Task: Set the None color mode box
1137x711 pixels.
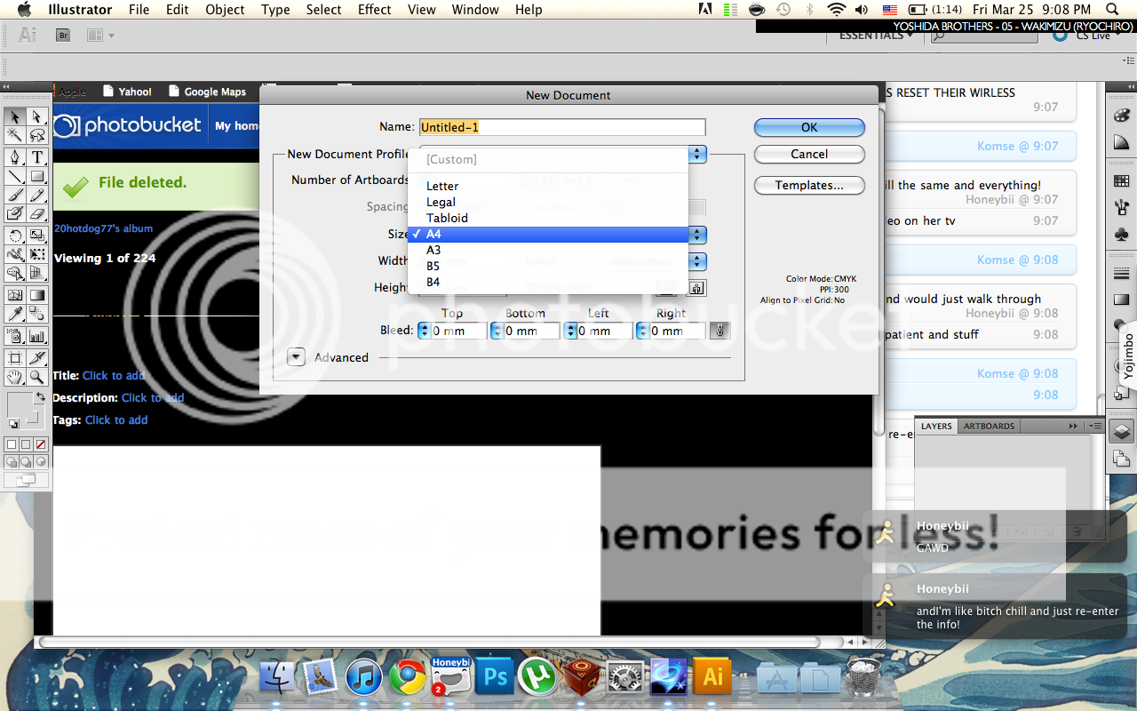Action: pyautogui.click(x=38, y=443)
